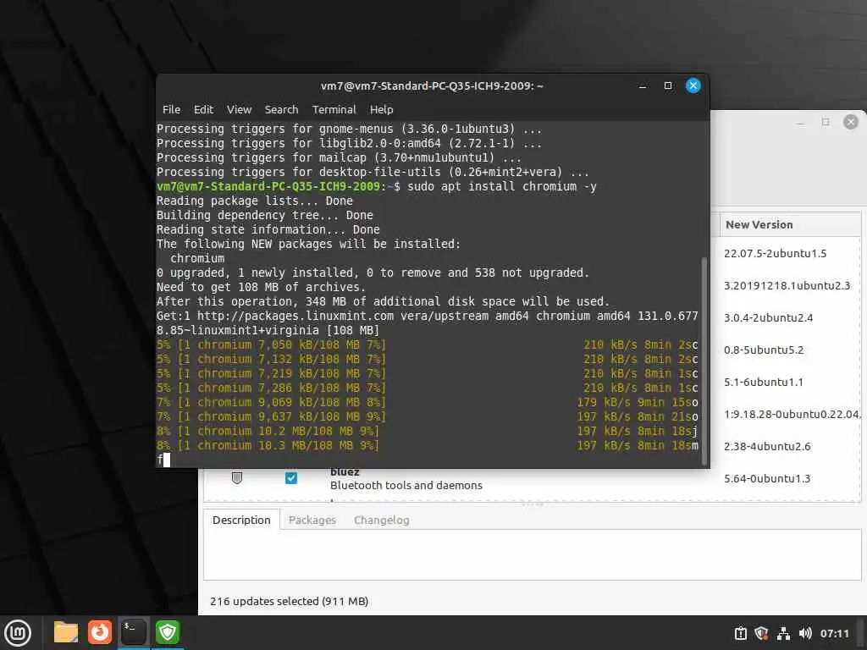This screenshot has height=650, width=867.
Task: Open the Terminal Edit menu
Action: 203,109
